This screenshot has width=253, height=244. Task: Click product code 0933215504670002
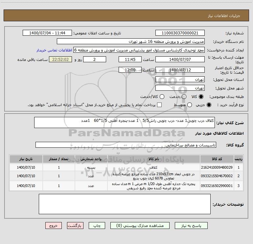217,176
